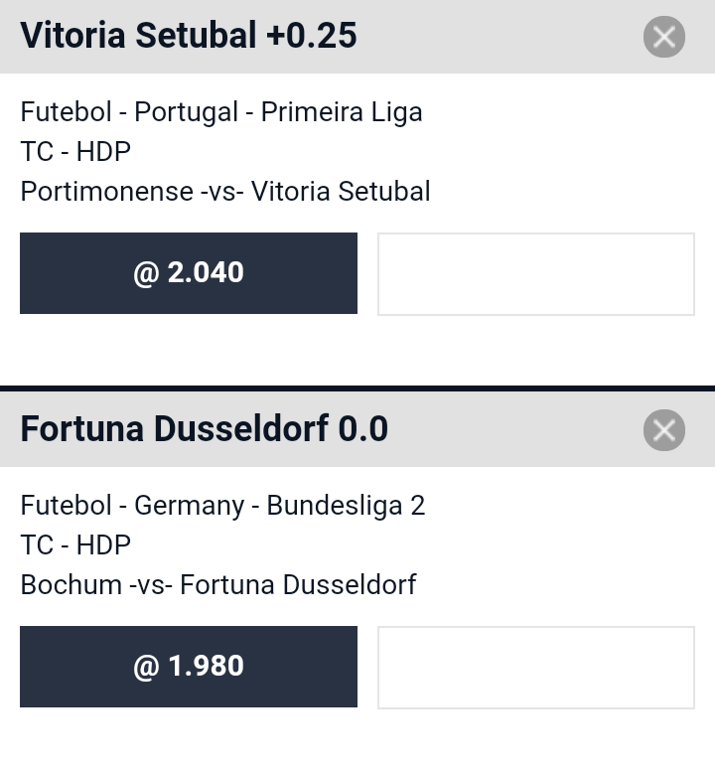
Task: Select the Vitoria Setubal +0.25 title
Action: pos(189,36)
